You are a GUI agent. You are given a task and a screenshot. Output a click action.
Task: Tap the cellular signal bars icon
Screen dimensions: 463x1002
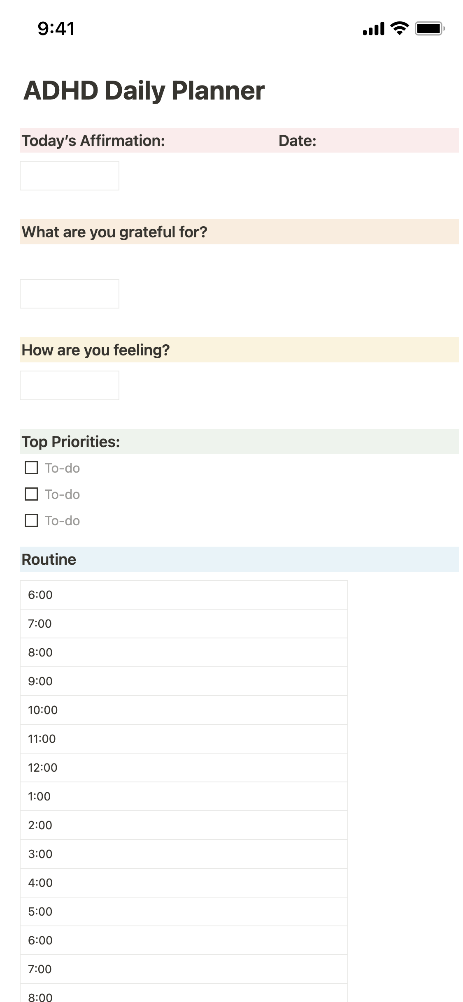pos(373,29)
